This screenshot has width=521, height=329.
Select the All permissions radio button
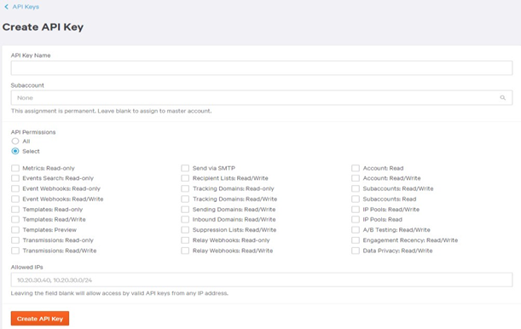(x=15, y=141)
